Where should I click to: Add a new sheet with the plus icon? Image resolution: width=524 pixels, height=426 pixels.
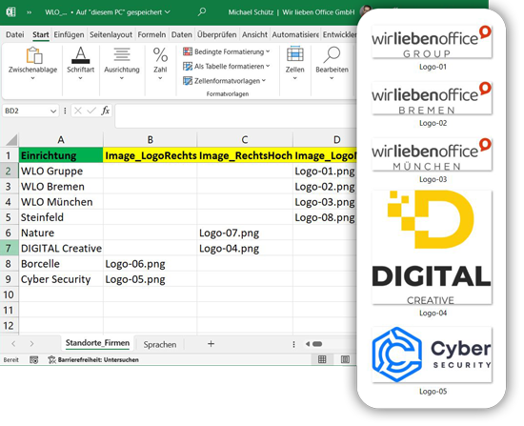(x=211, y=344)
